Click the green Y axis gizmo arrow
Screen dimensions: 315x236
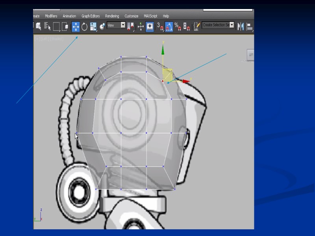(163, 50)
